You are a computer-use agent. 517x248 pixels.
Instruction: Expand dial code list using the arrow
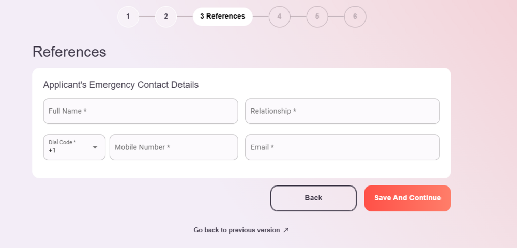pos(95,147)
